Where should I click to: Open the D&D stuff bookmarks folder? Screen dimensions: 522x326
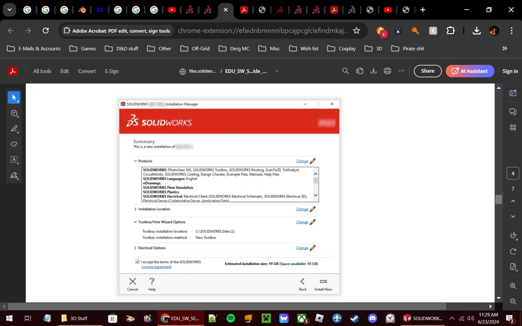coord(121,48)
